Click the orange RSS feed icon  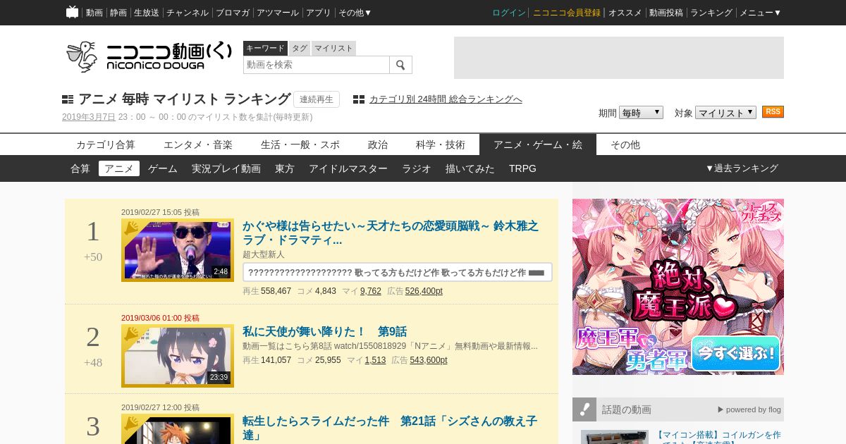773,112
